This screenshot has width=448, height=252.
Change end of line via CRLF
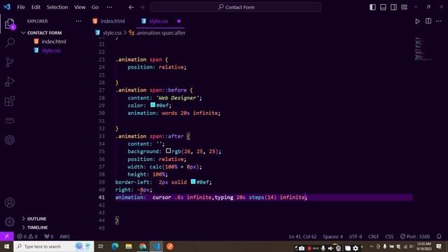point(373,237)
